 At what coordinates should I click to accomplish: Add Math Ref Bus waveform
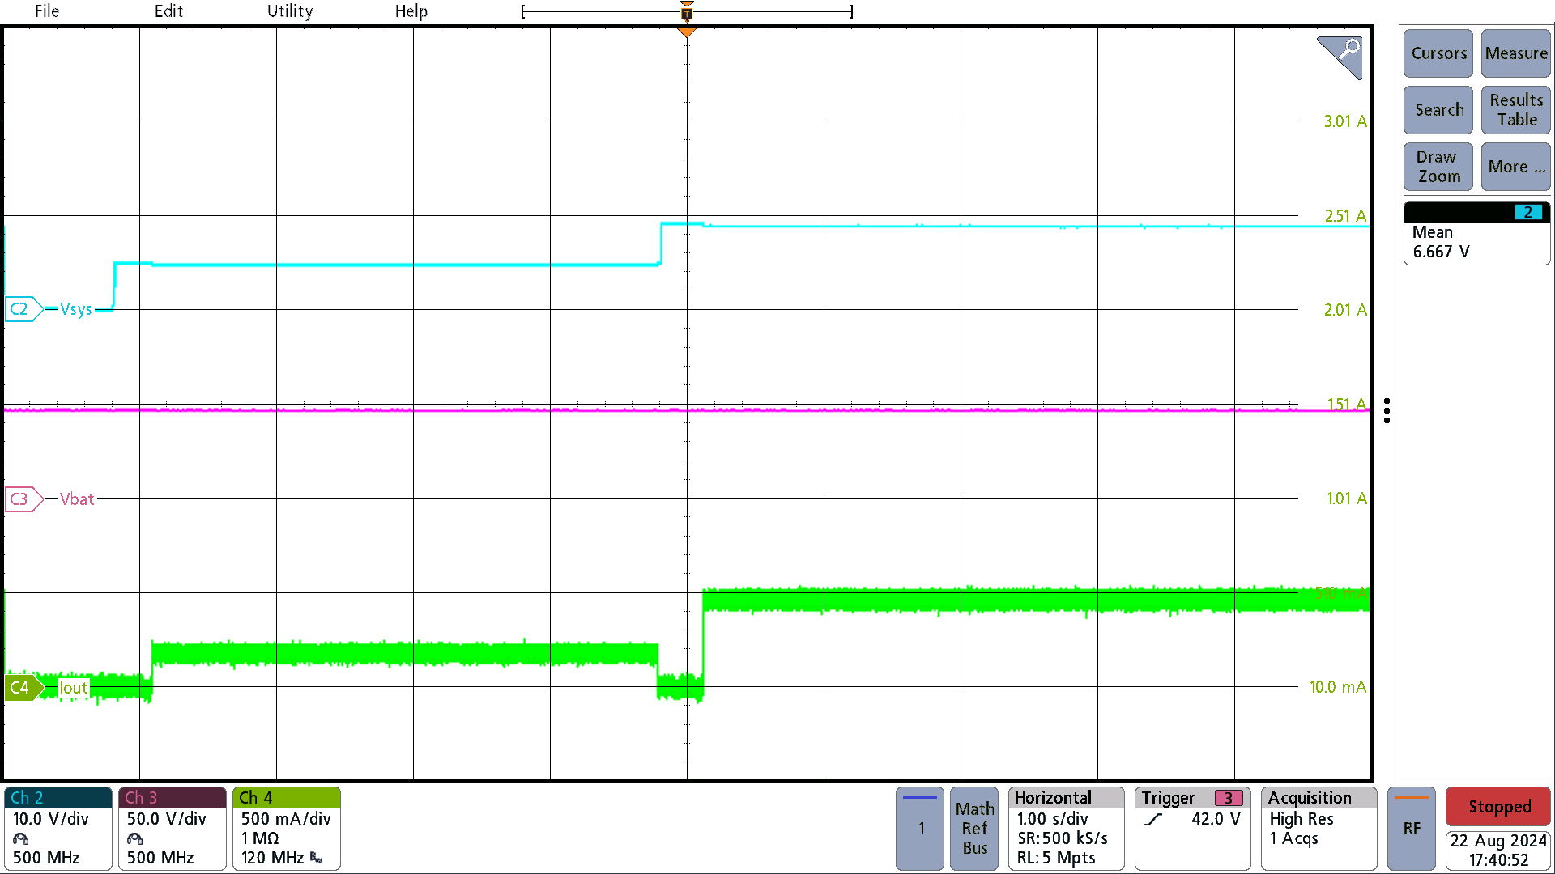coord(974,829)
